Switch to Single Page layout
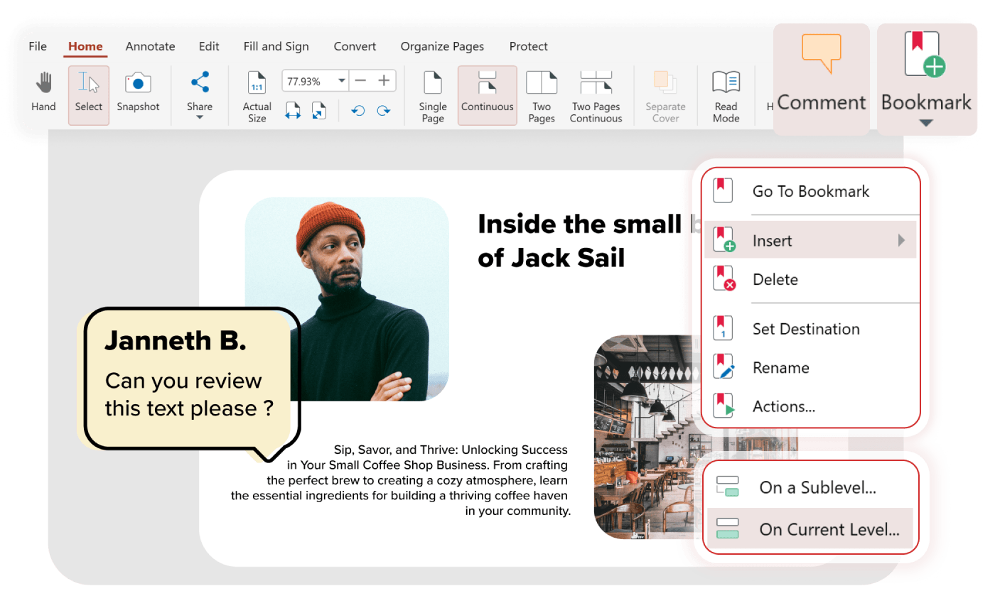The image size is (995, 613). pyautogui.click(x=432, y=96)
